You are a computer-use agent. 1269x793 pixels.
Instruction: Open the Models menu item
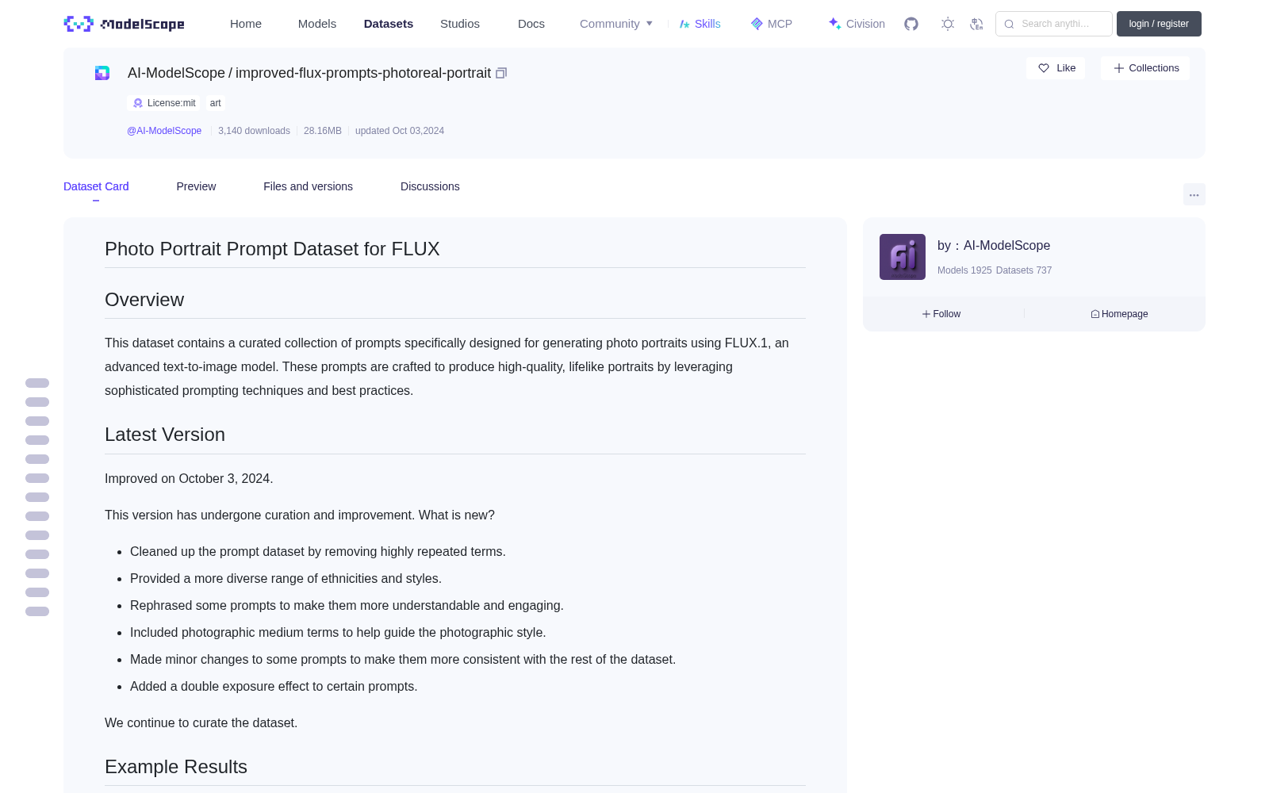point(317,24)
